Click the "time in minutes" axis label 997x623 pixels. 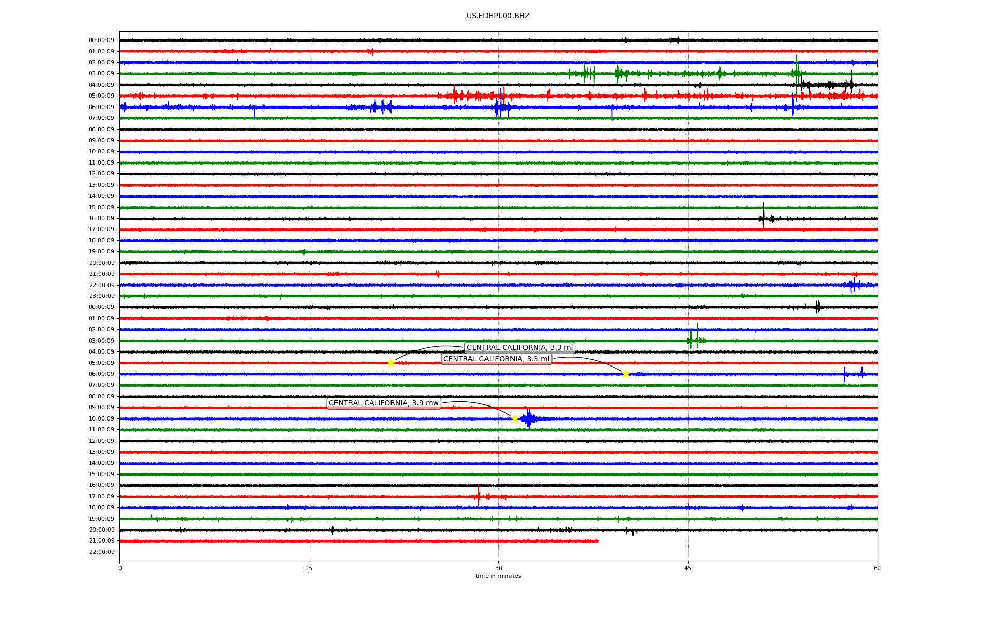(498, 576)
